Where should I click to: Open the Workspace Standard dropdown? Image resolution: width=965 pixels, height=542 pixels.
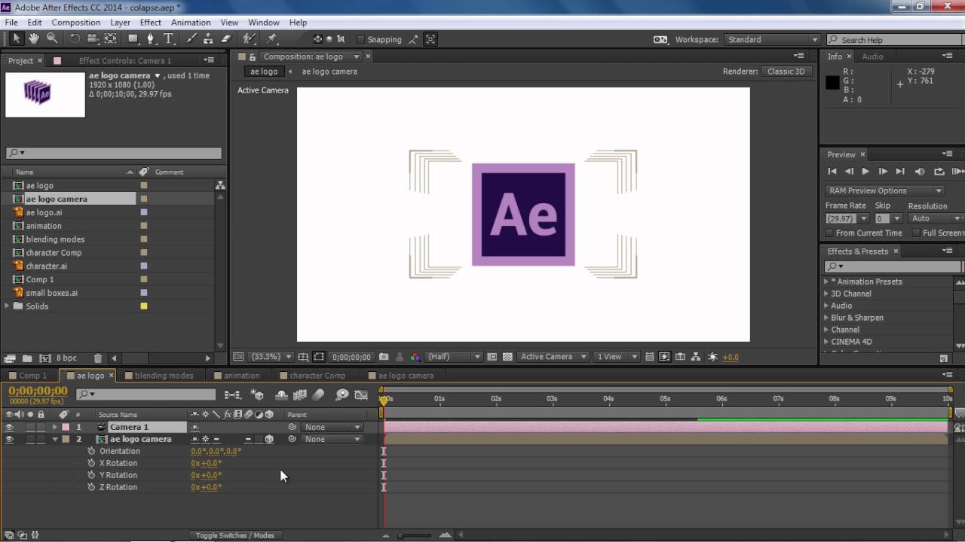[772, 39]
